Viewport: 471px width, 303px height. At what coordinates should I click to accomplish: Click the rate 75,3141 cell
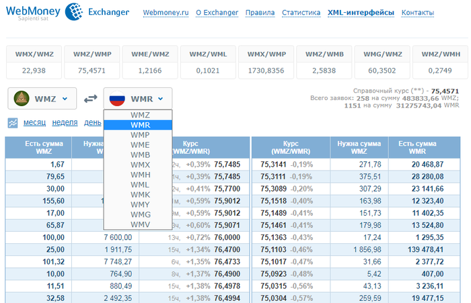(273, 165)
